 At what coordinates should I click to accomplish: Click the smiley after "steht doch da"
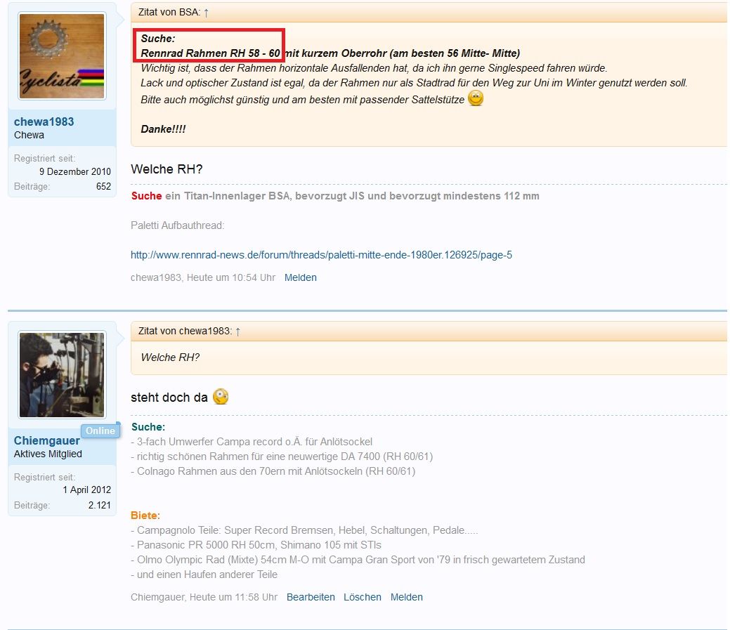221,397
